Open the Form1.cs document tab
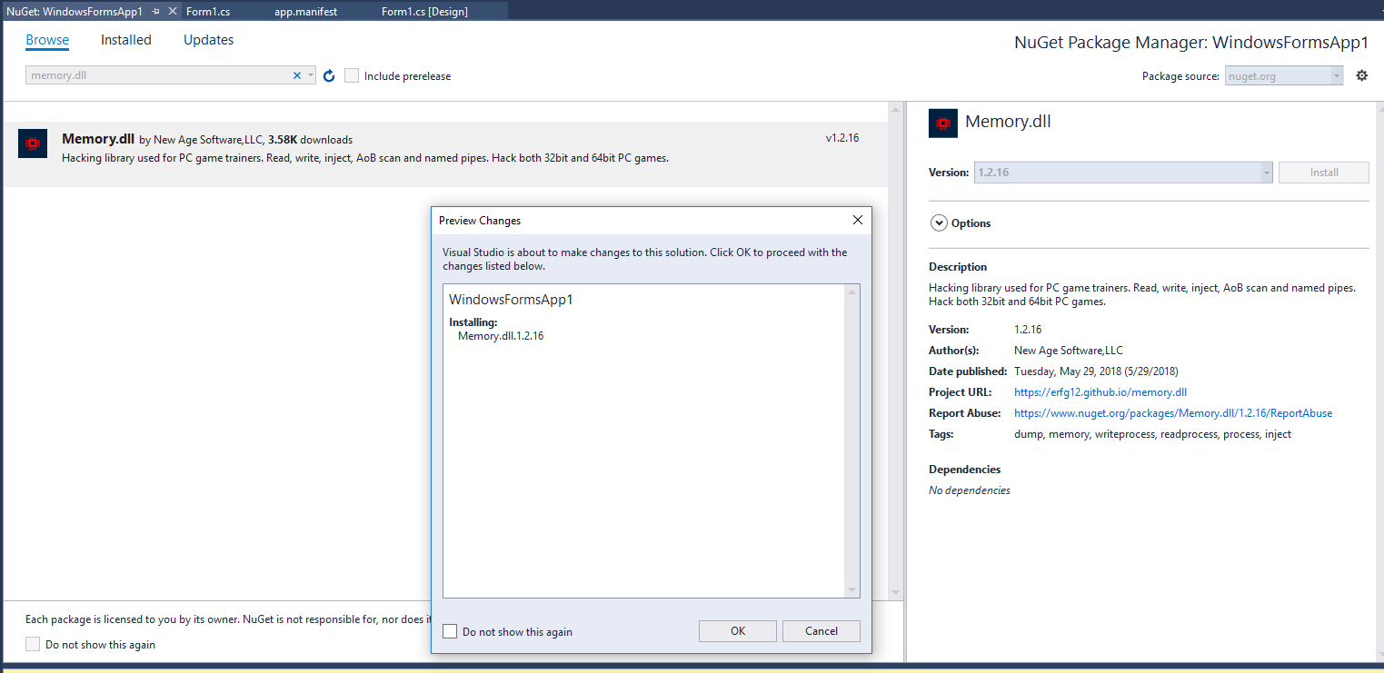 coord(208,11)
